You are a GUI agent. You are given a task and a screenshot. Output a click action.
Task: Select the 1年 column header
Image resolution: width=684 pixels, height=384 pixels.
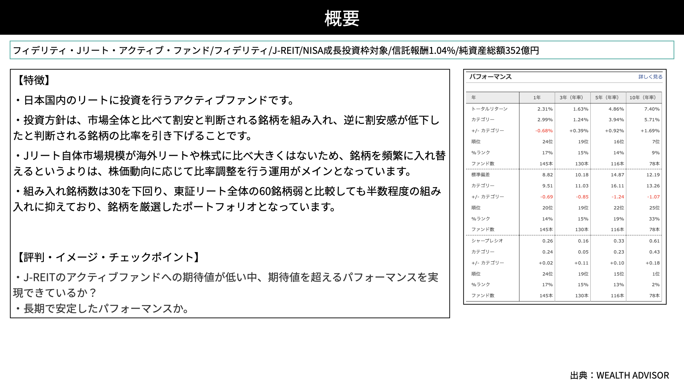pyautogui.click(x=537, y=97)
